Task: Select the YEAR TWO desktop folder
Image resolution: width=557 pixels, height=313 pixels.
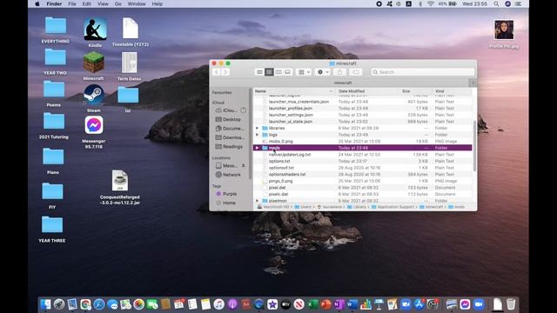Action: 55,62
